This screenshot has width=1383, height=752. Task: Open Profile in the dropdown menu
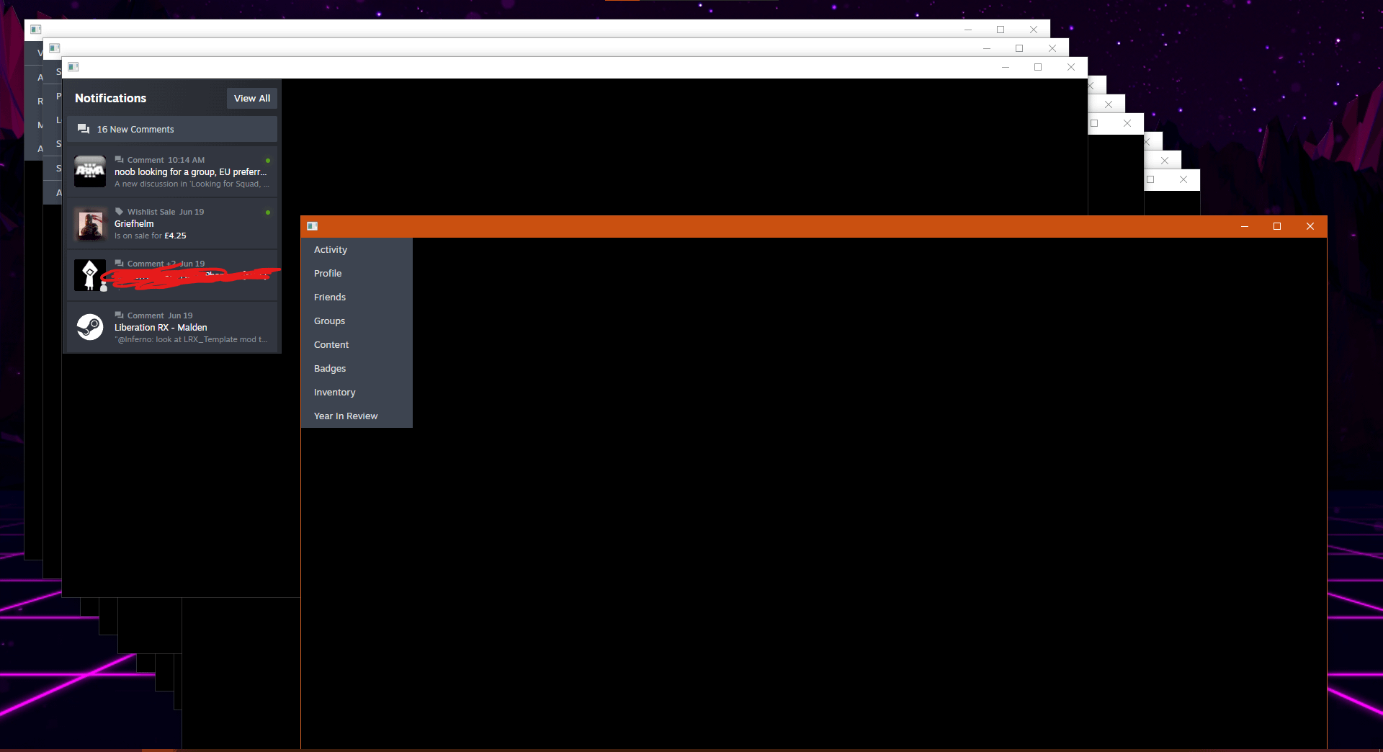(328, 274)
